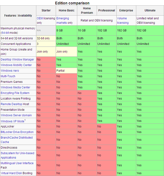Click Desktop Window Manager No under Starter
This screenshot has height=176, width=164.
point(46,60)
